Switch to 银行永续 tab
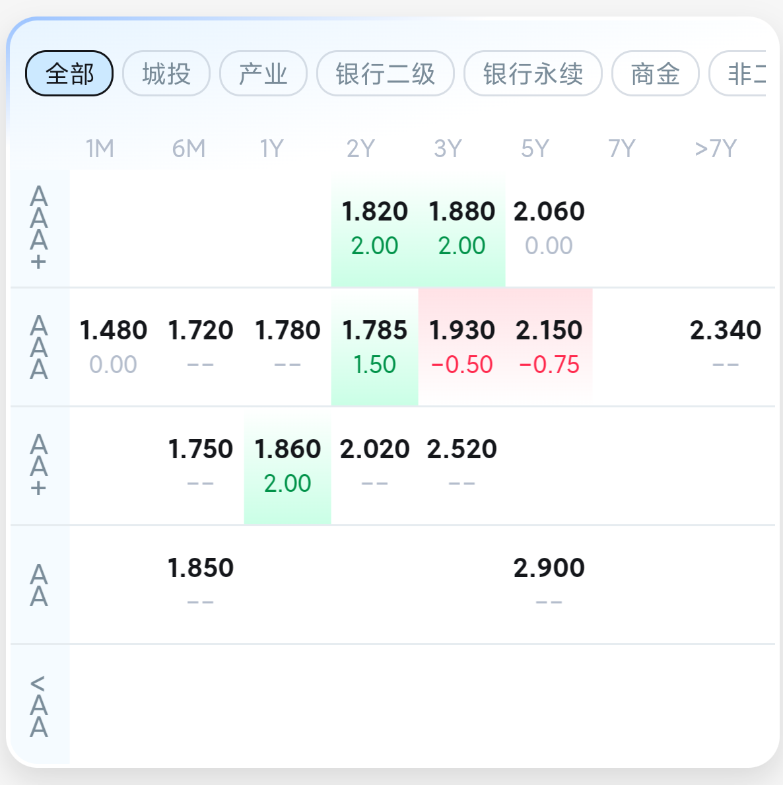Image resolution: width=783 pixels, height=785 pixels. point(533,73)
